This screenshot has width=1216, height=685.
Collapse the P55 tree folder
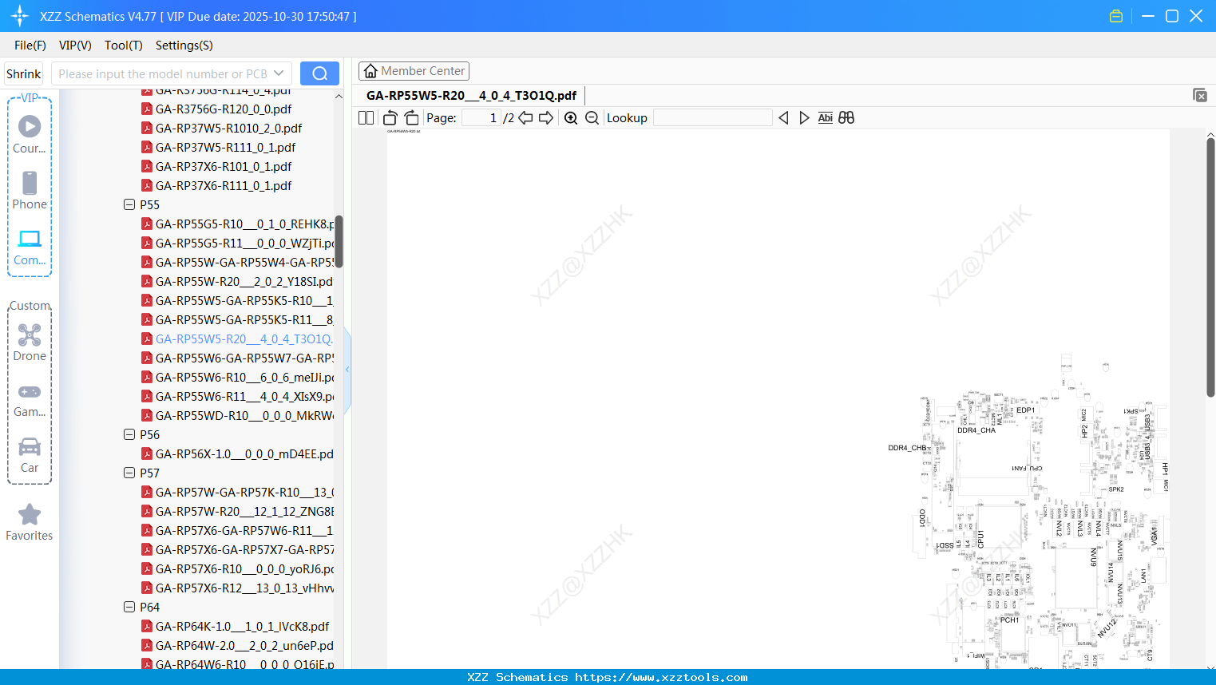tap(129, 204)
